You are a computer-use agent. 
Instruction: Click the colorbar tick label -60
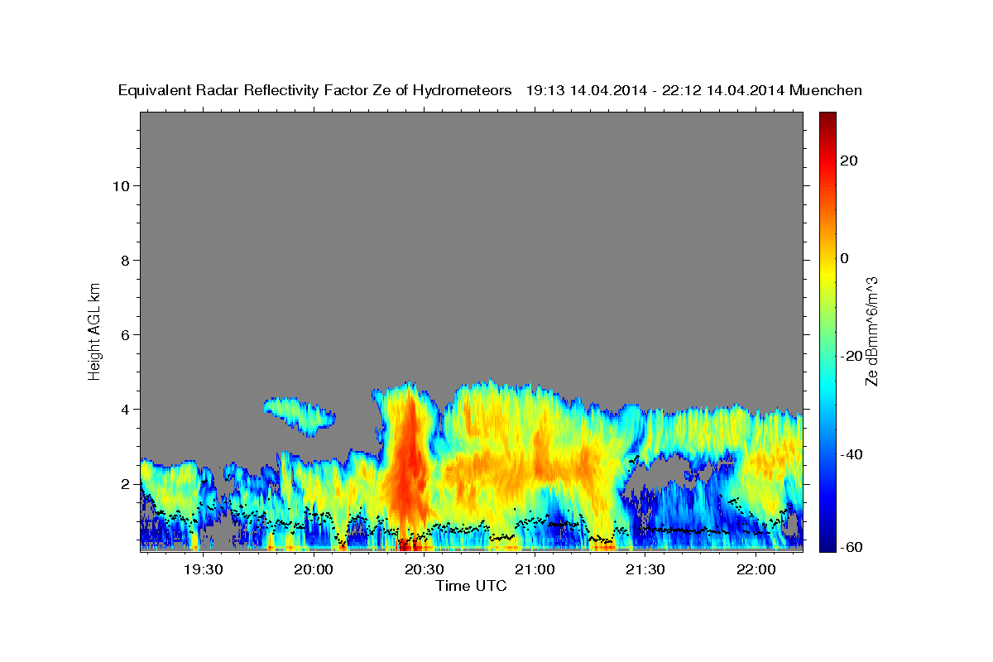[x=851, y=548]
